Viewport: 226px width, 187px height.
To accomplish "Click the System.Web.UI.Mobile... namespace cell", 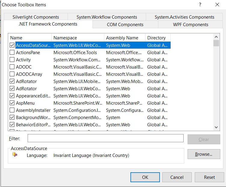I will pyautogui.click(x=77, y=81).
